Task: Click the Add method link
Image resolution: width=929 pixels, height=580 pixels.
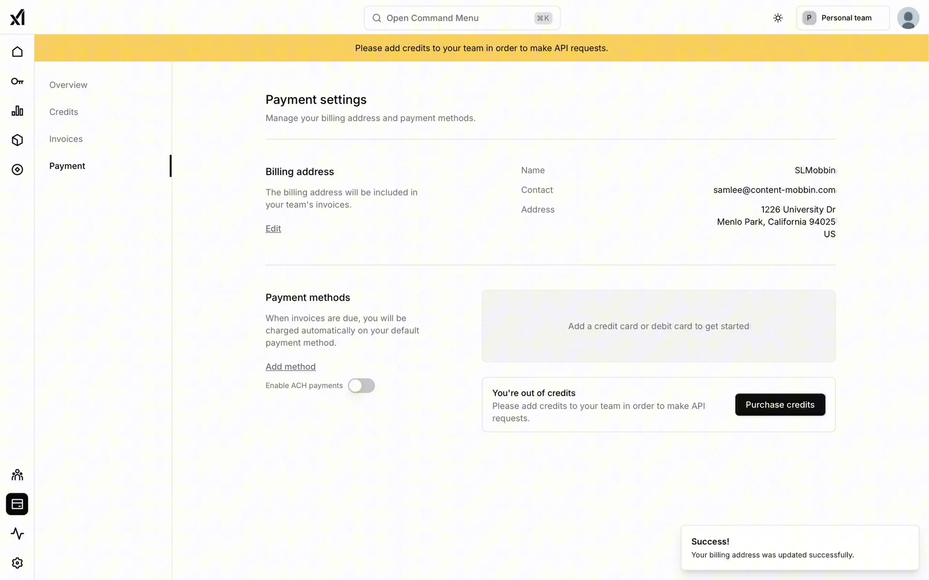Action: [x=290, y=367]
